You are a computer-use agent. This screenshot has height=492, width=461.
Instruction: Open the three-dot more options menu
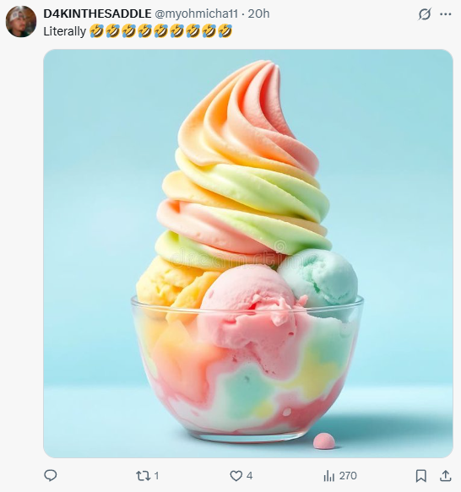tap(446, 14)
